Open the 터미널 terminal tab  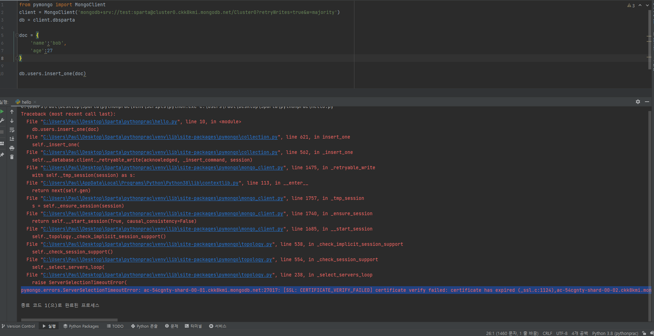pos(193,326)
